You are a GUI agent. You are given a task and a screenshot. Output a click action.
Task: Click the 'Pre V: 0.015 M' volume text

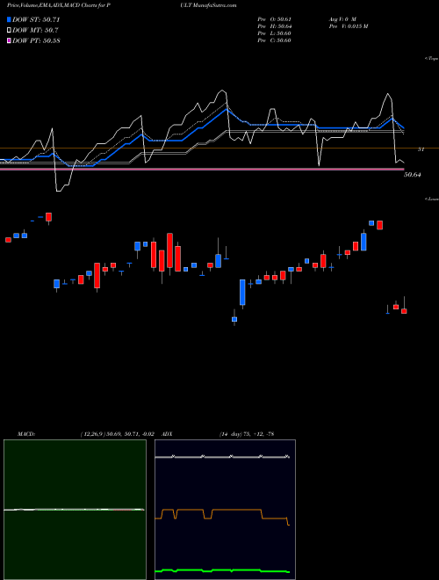[x=348, y=25]
